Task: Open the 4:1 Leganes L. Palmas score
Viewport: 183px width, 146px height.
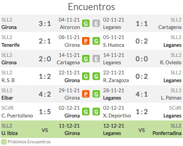Action: point(142,94)
